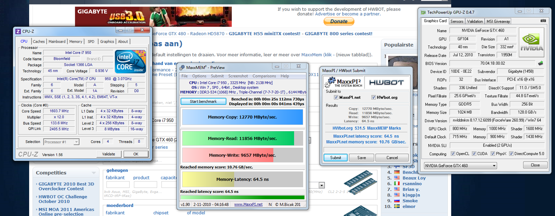Open the GIGABYTE H55 miniITX contest link
This screenshot has width=555, height=216.
[x=264, y=34]
